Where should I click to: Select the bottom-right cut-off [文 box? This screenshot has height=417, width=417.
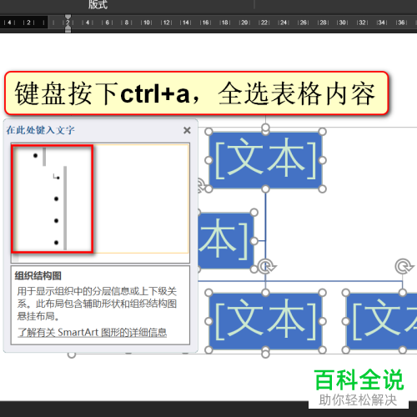click(381, 321)
